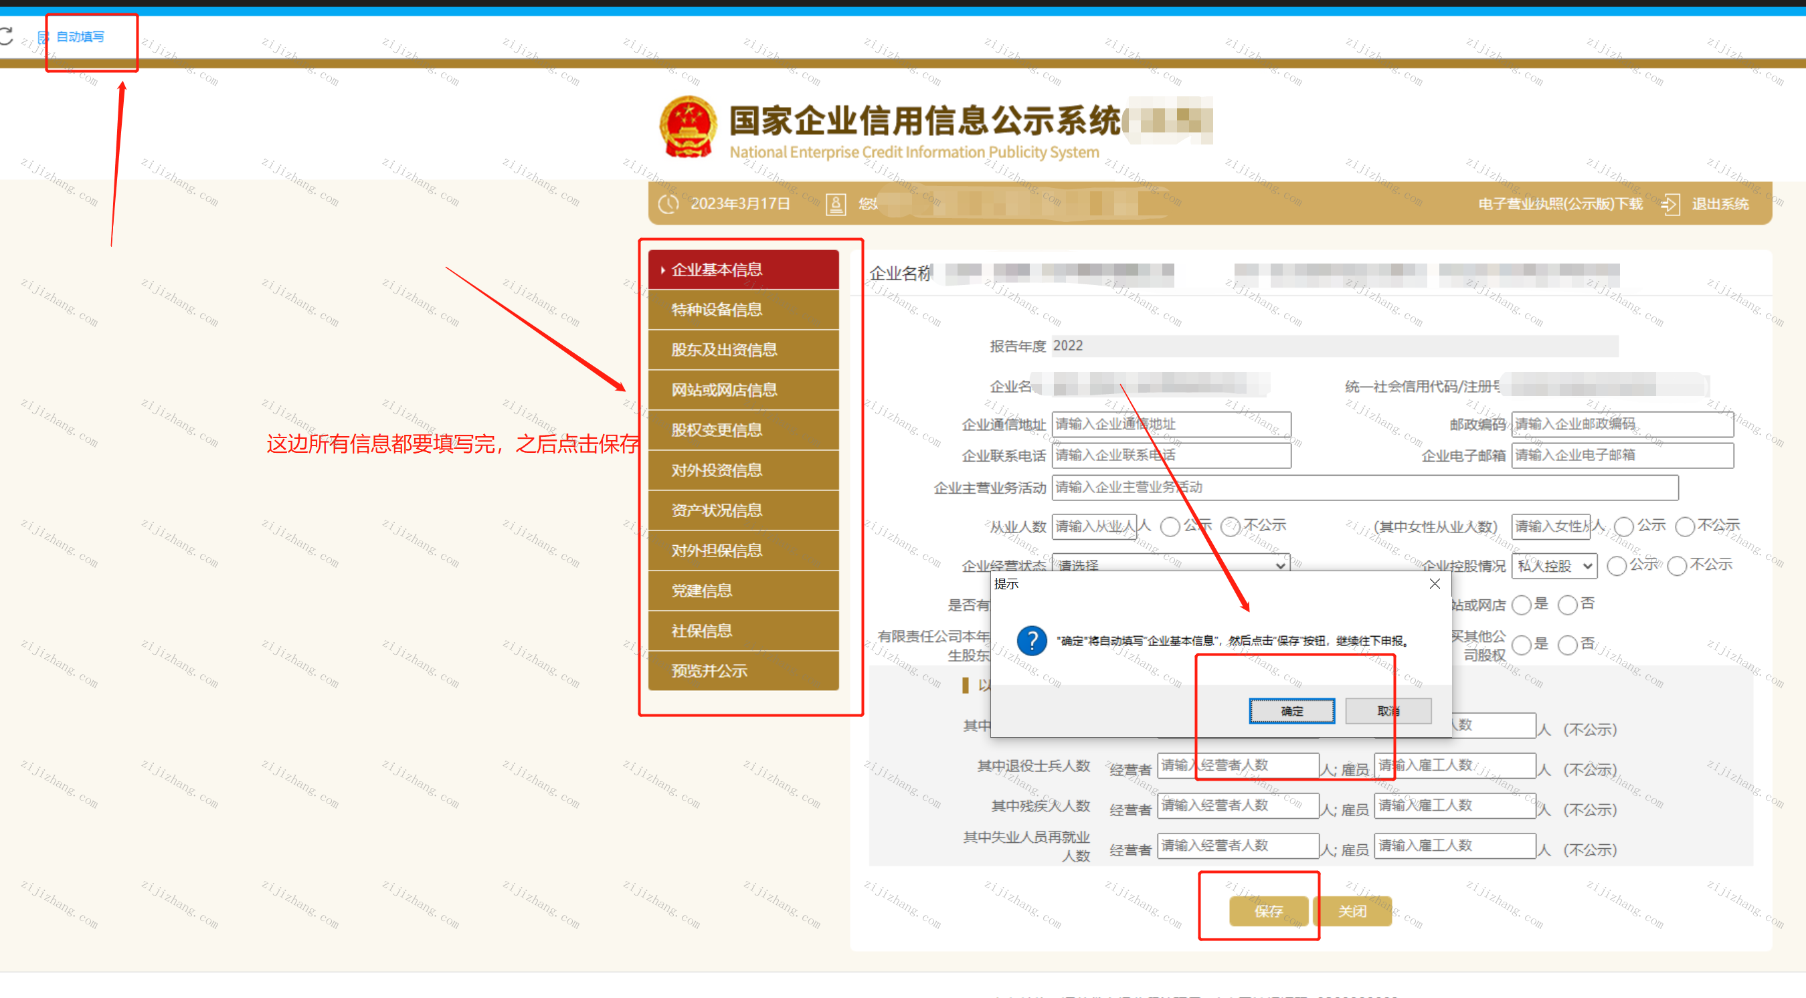This screenshot has height=998, width=1806.
Task: Click the 企业联系电话 input field
Action: [x=1171, y=456]
